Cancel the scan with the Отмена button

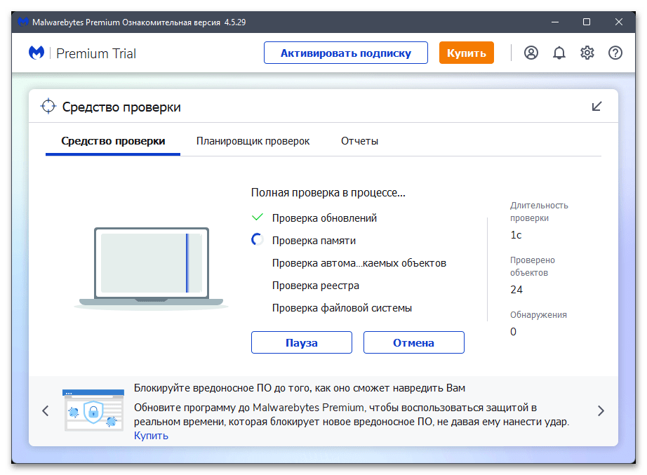413,342
